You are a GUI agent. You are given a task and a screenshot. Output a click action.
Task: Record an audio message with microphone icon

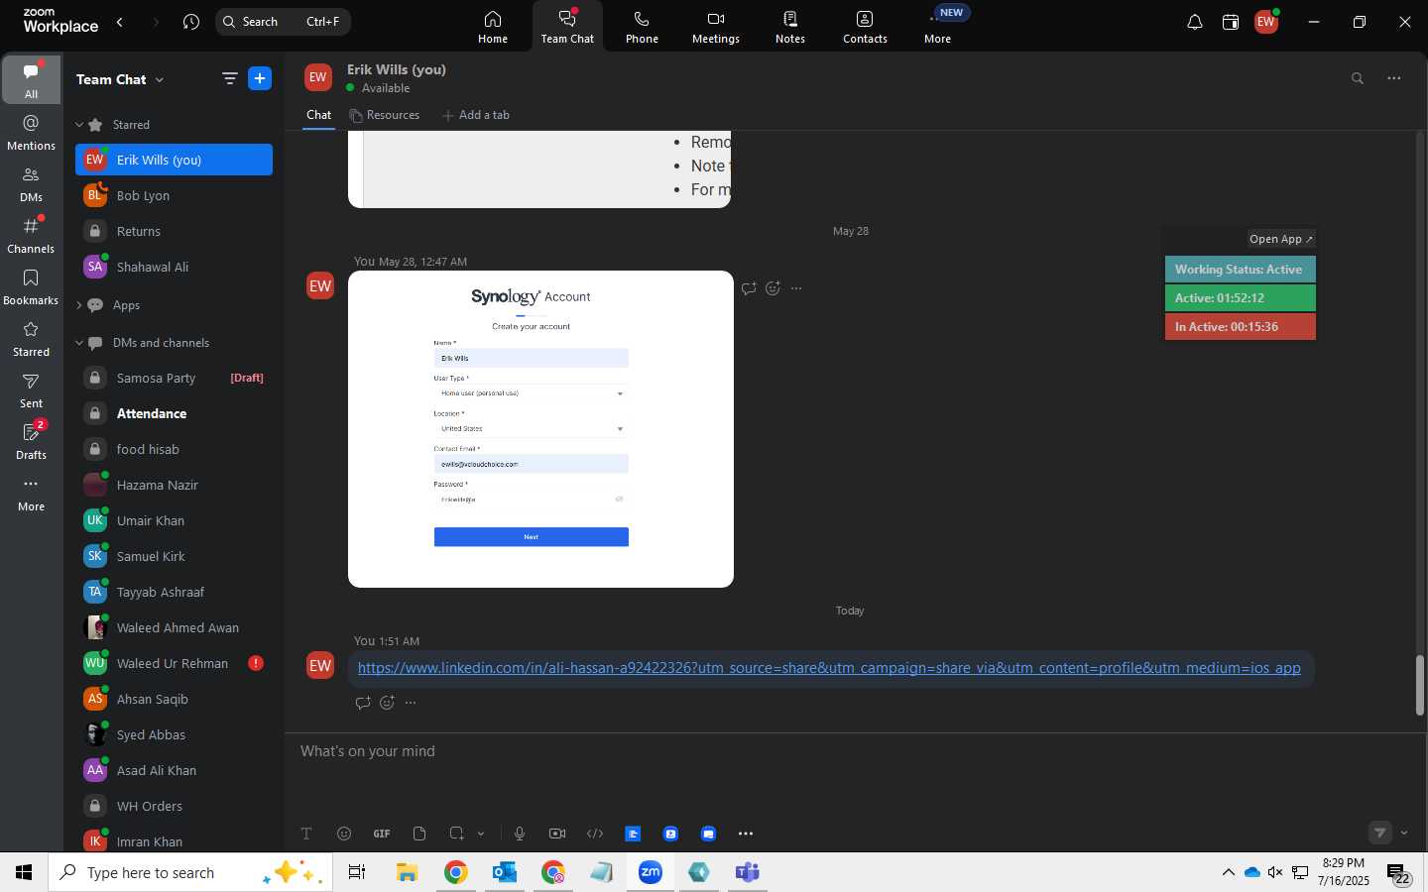click(520, 834)
